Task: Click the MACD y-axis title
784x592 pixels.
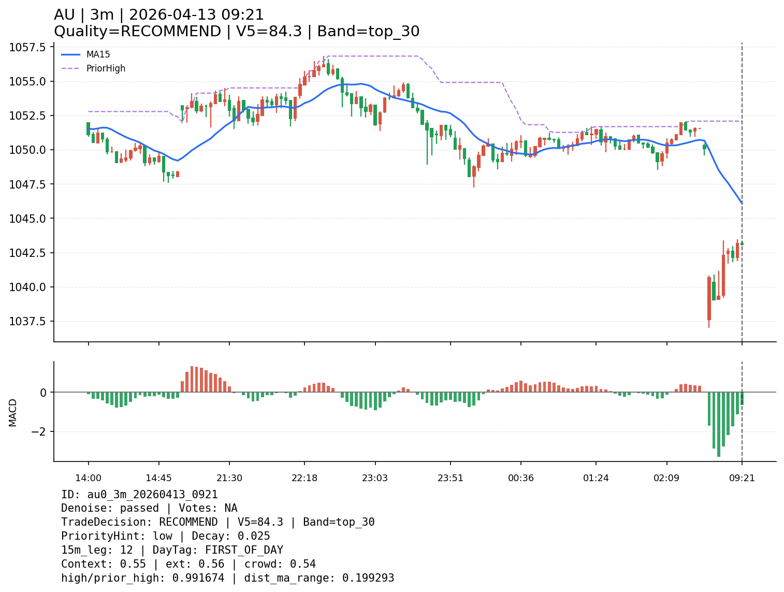Action: [13, 412]
